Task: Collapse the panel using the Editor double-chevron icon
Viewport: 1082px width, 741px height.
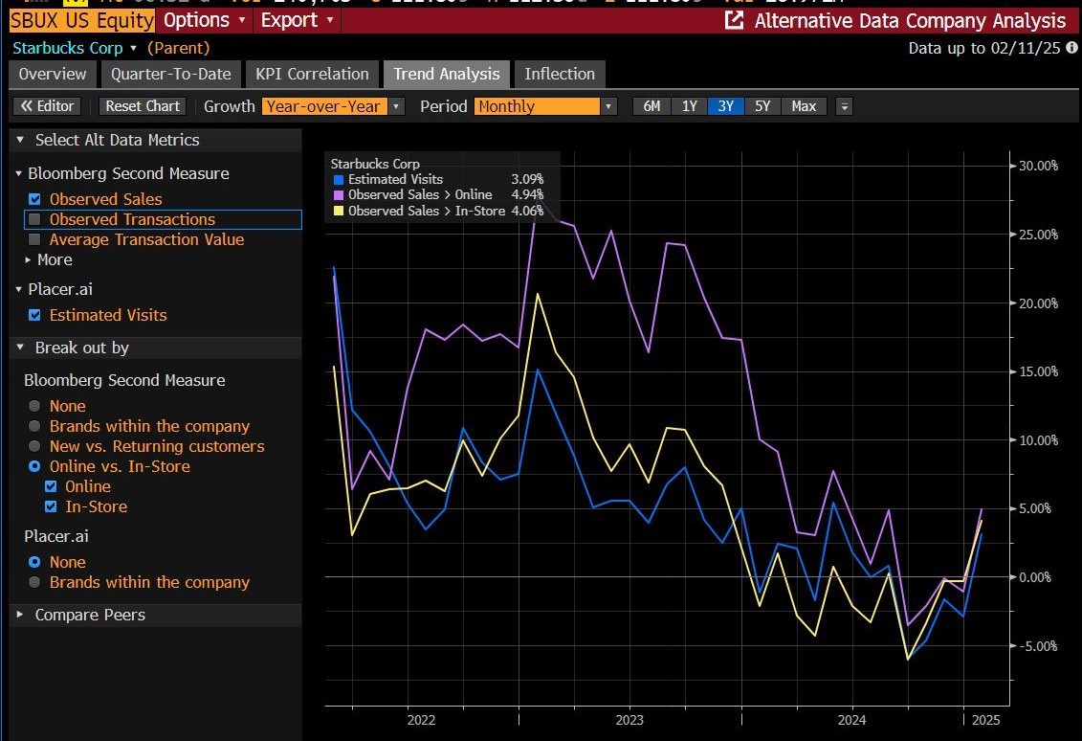Action: click(x=27, y=106)
